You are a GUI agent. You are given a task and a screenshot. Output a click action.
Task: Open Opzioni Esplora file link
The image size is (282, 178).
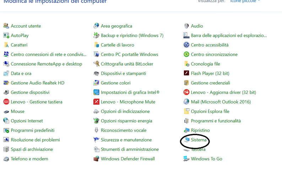(x=210, y=112)
